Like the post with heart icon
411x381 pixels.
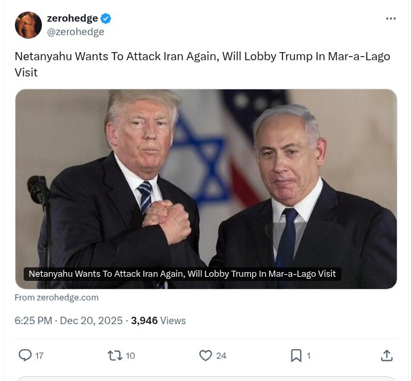(205, 355)
